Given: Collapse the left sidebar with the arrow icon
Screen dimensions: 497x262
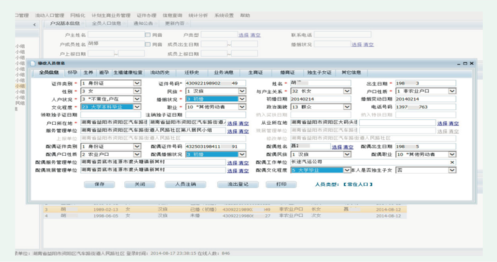Looking at the screenshot, I should [x=34, y=25].
